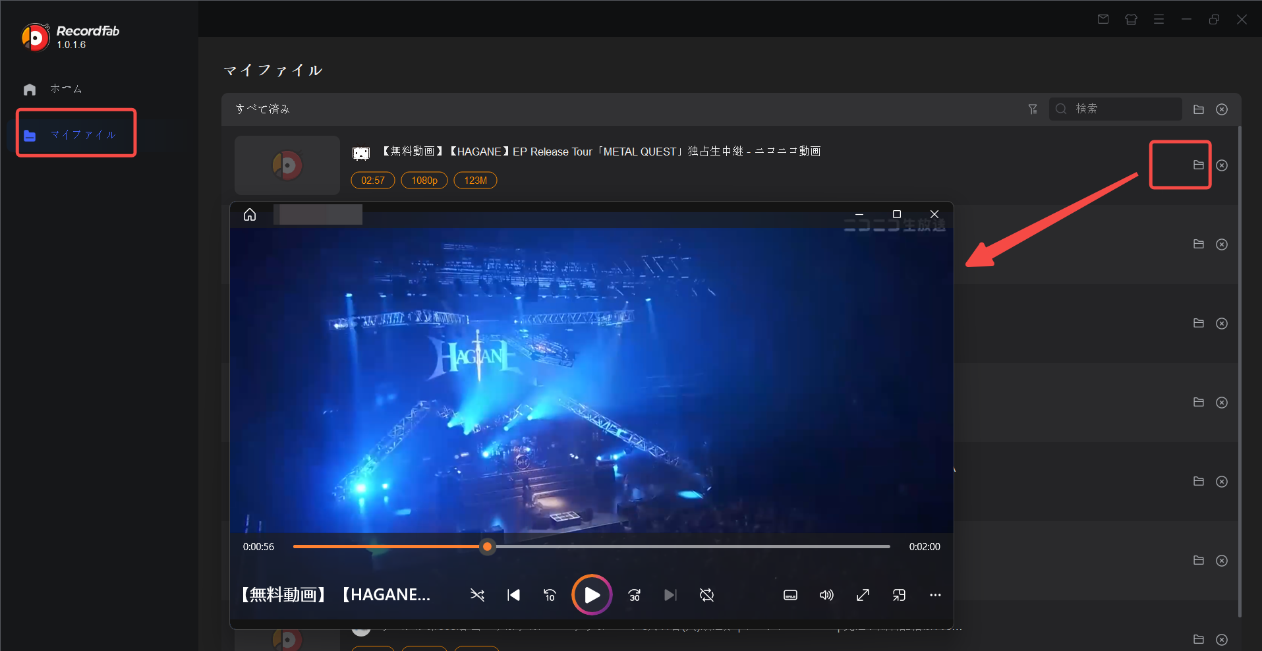
Task: Click the file list vertical scrollbar
Action: [x=1240, y=372]
